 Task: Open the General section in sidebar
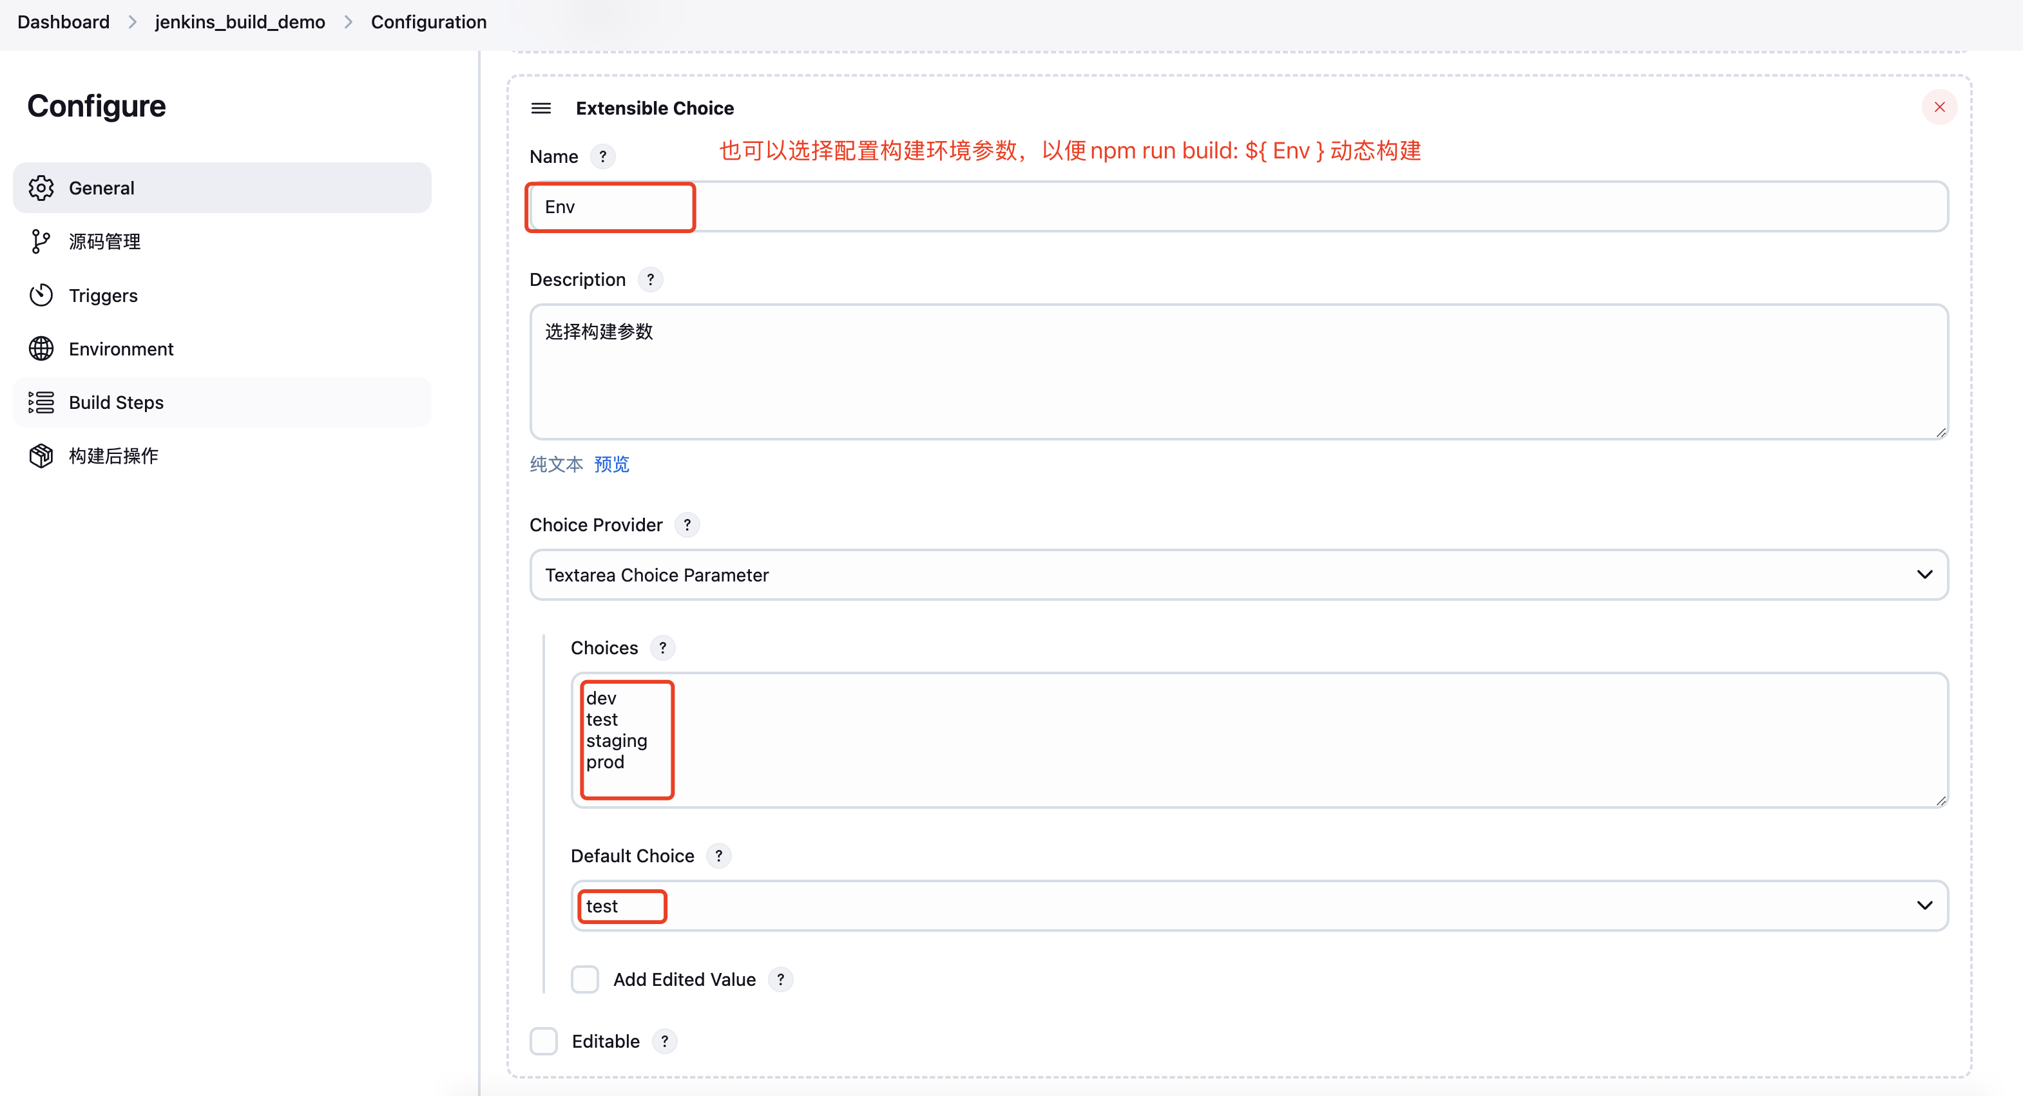click(x=222, y=187)
